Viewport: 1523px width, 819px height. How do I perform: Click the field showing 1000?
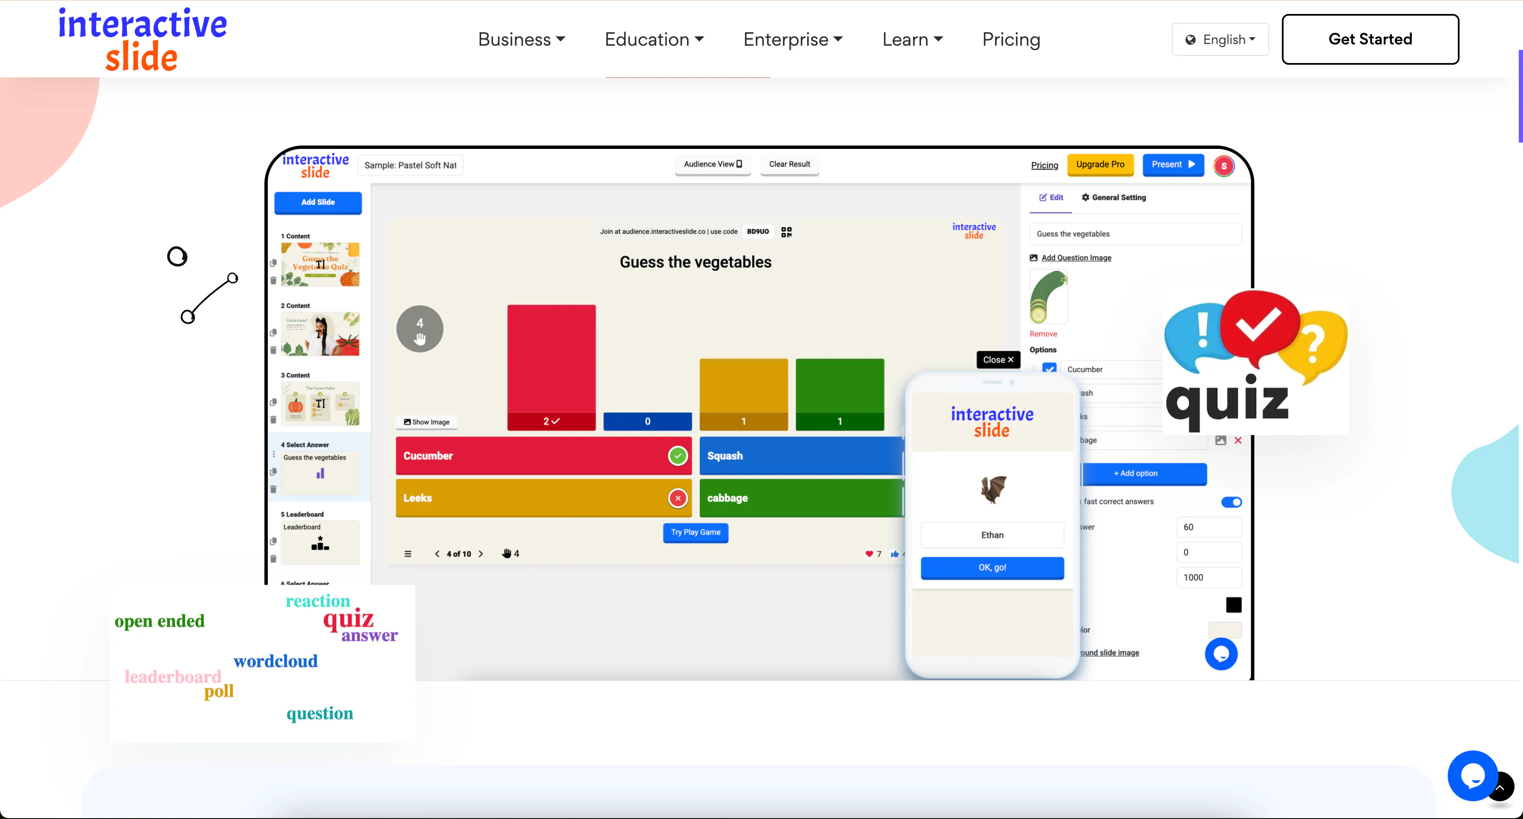[1209, 578]
